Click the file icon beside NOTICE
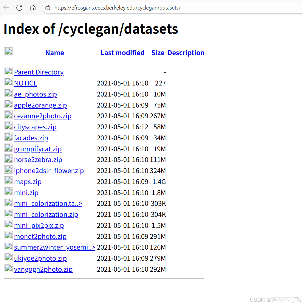 click(x=8, y=82)
